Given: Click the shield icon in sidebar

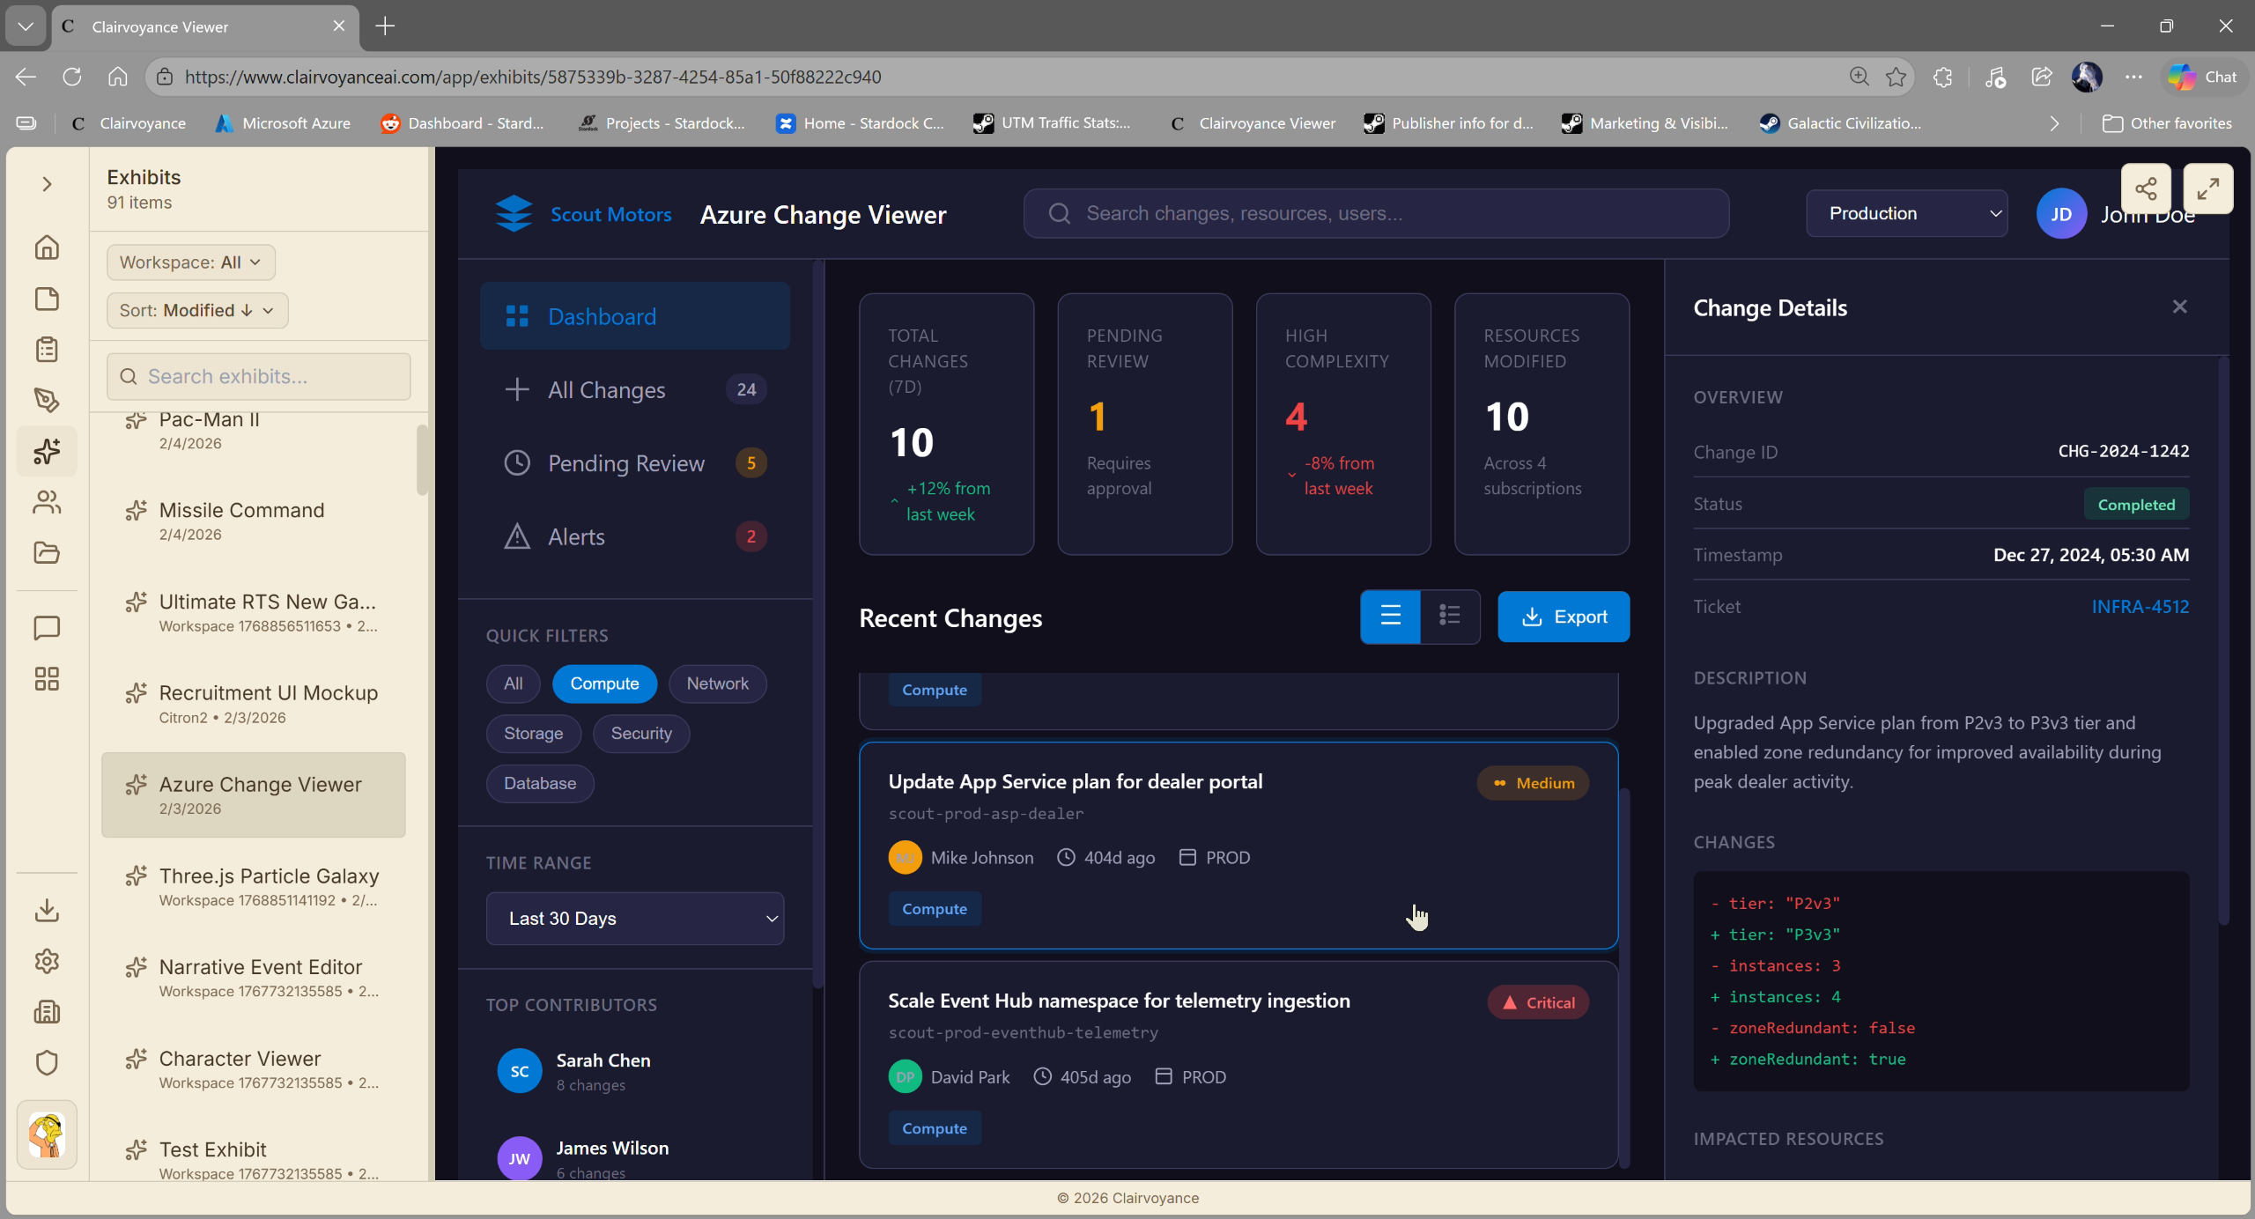Looking at the screenshot, I should [47, 1063].
